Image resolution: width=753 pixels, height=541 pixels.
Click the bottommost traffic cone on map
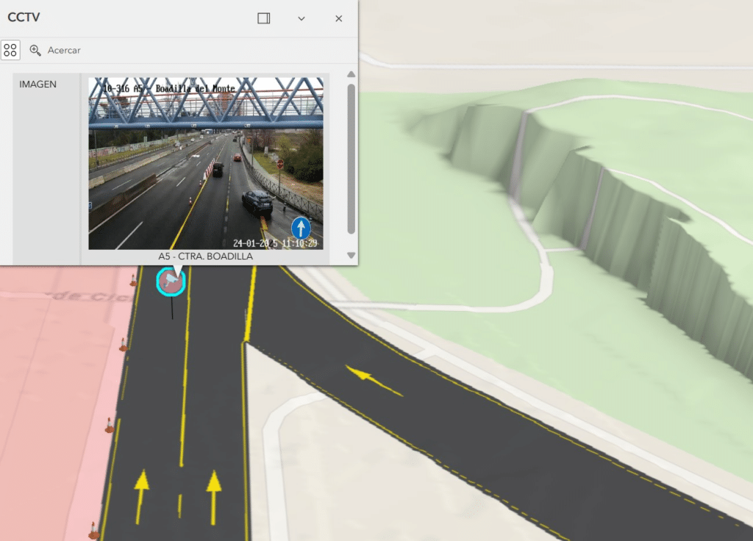pyautogui.click(x=93, y=529)
